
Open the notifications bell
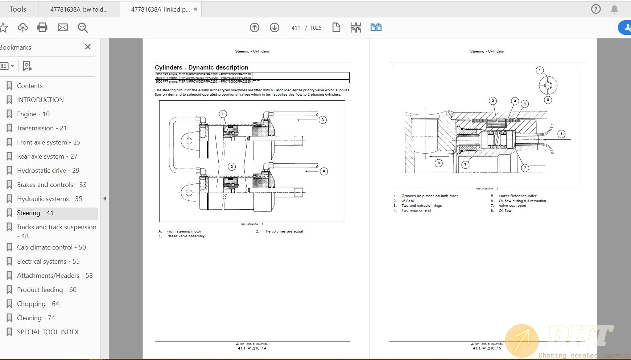pyautogui.click(x=614, y=9)
